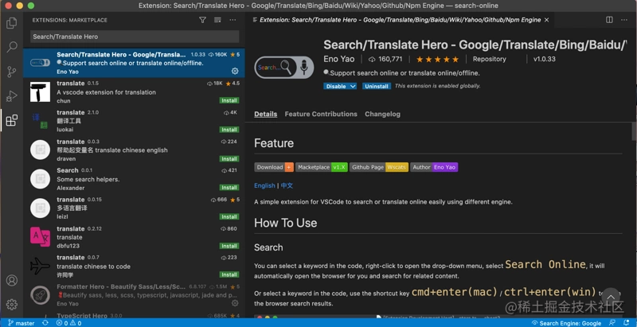Install the translate extension by dbfu123
637x327 pixels.
pyautogui.click(x=229, y=246)
